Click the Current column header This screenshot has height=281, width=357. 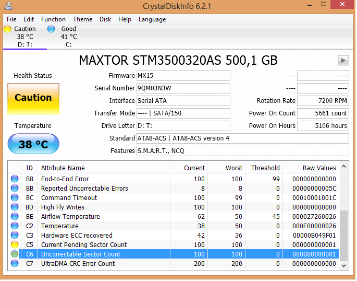pos(189,168)
